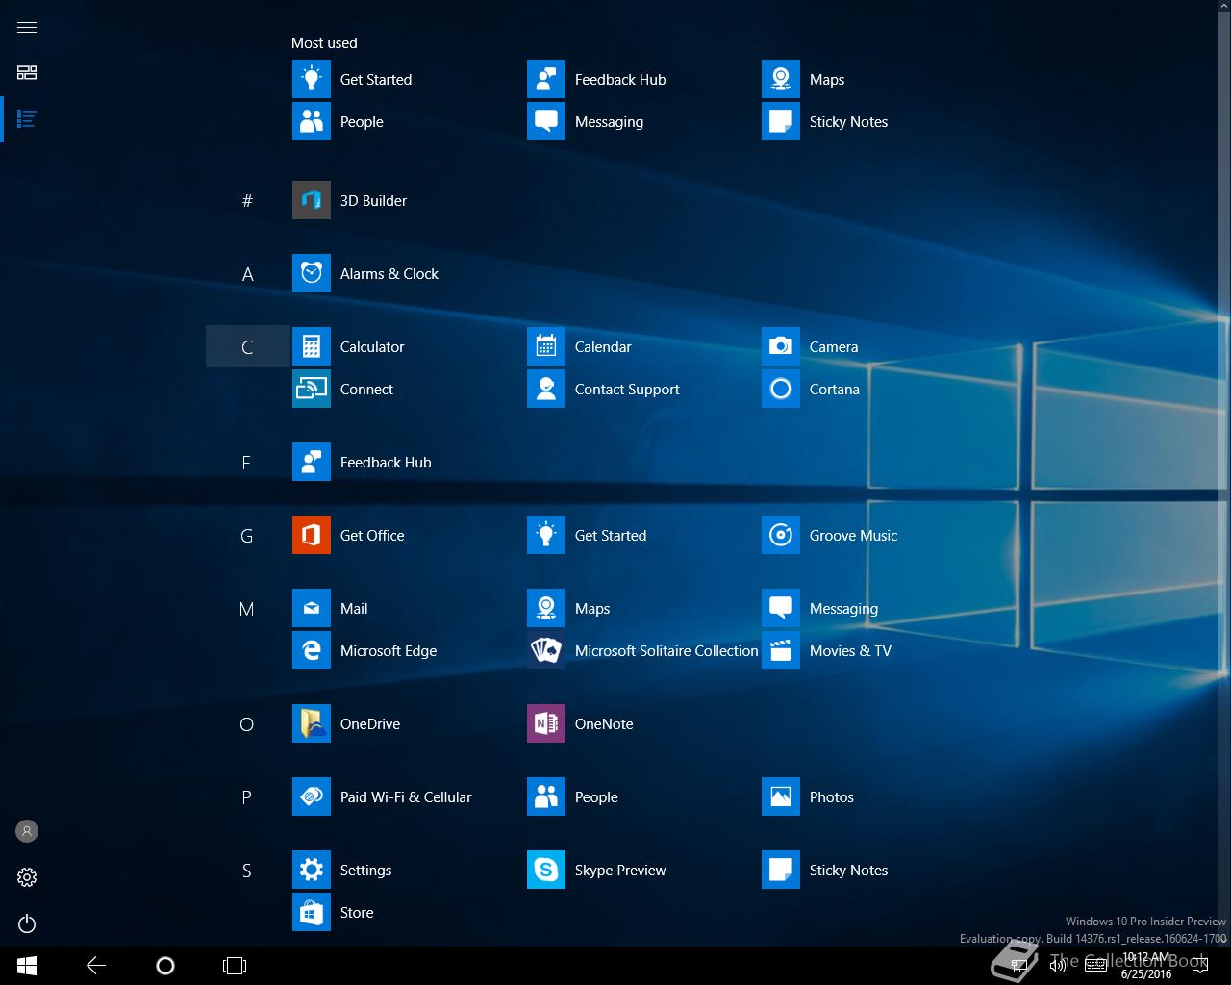Click the O section letter header
Screen dimensions: 1231x985
(247, 724)
